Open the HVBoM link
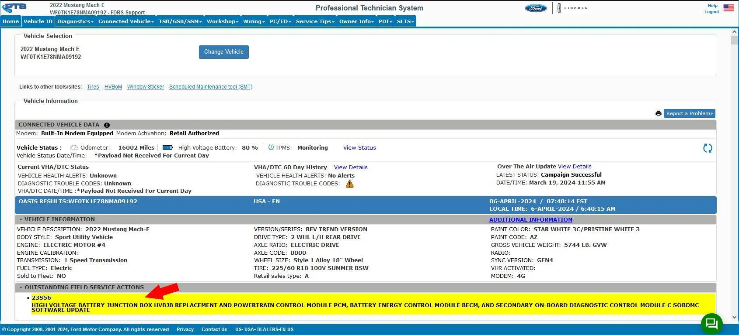 [x=113, y=87]
